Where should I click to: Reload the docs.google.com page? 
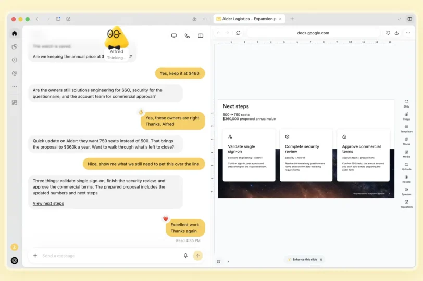click(238, 33)
